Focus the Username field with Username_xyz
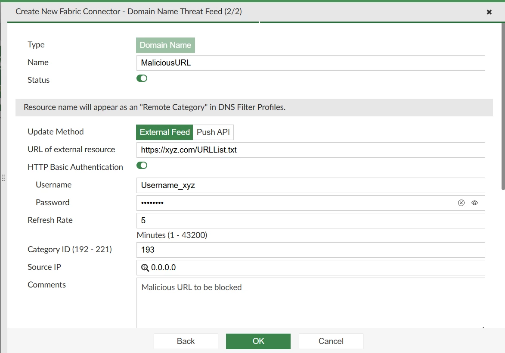This screenshot has width=505, height=353. click(310, 185)
